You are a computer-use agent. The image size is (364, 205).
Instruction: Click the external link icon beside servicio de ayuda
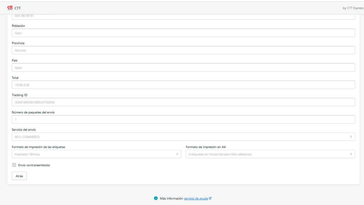[x=210, y=198]
